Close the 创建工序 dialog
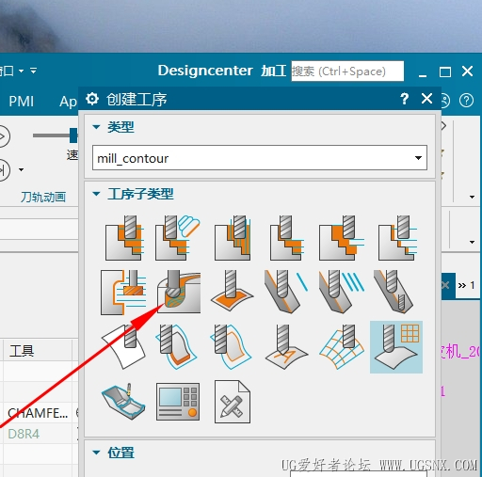The width and height of the screenshot is (482, 477). 426,99
